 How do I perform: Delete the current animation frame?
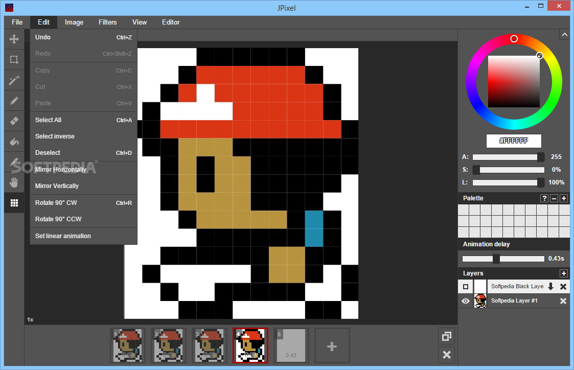[447, 355]
